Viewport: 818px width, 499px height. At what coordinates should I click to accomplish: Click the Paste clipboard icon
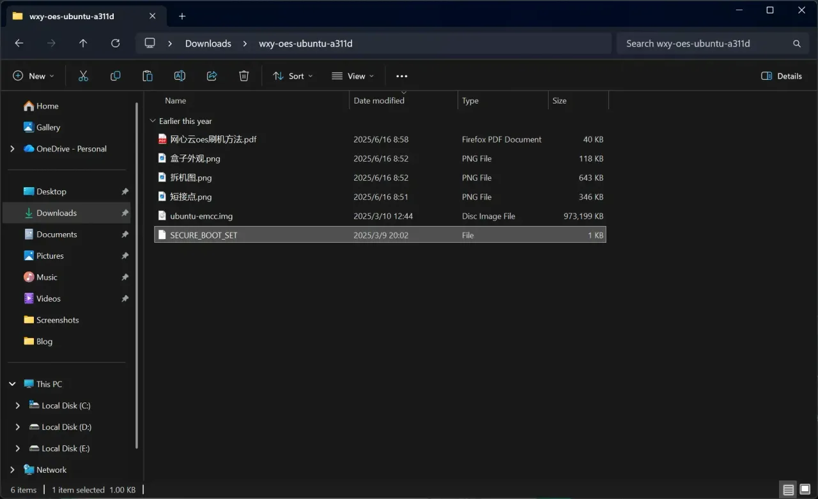point(148,76)
